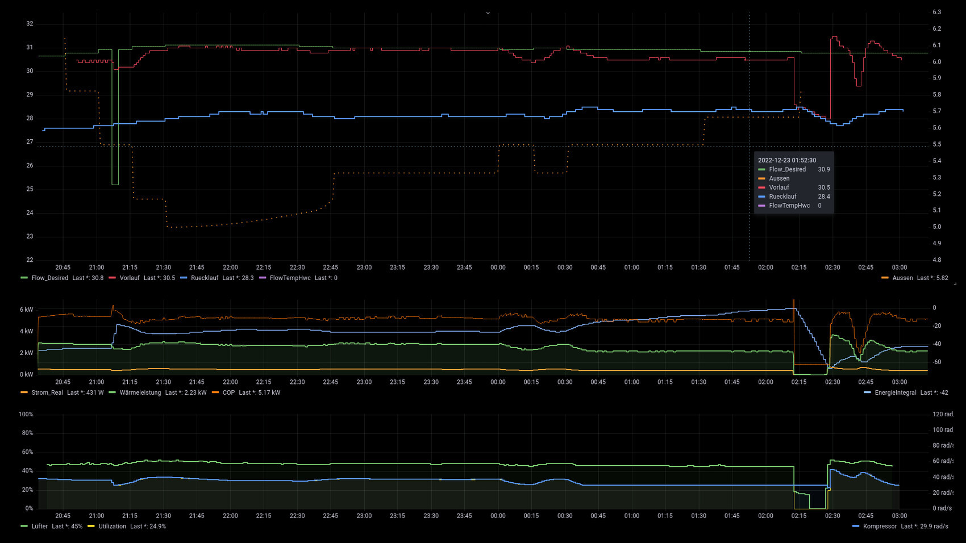The image size is (966, 543).
Task: Click the yellow Utilization color swatch
Action: 91,527
